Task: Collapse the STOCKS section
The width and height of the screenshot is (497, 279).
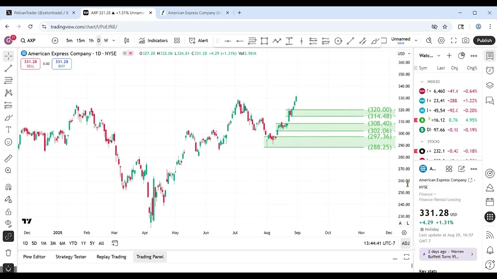Action: click(422, 142)
